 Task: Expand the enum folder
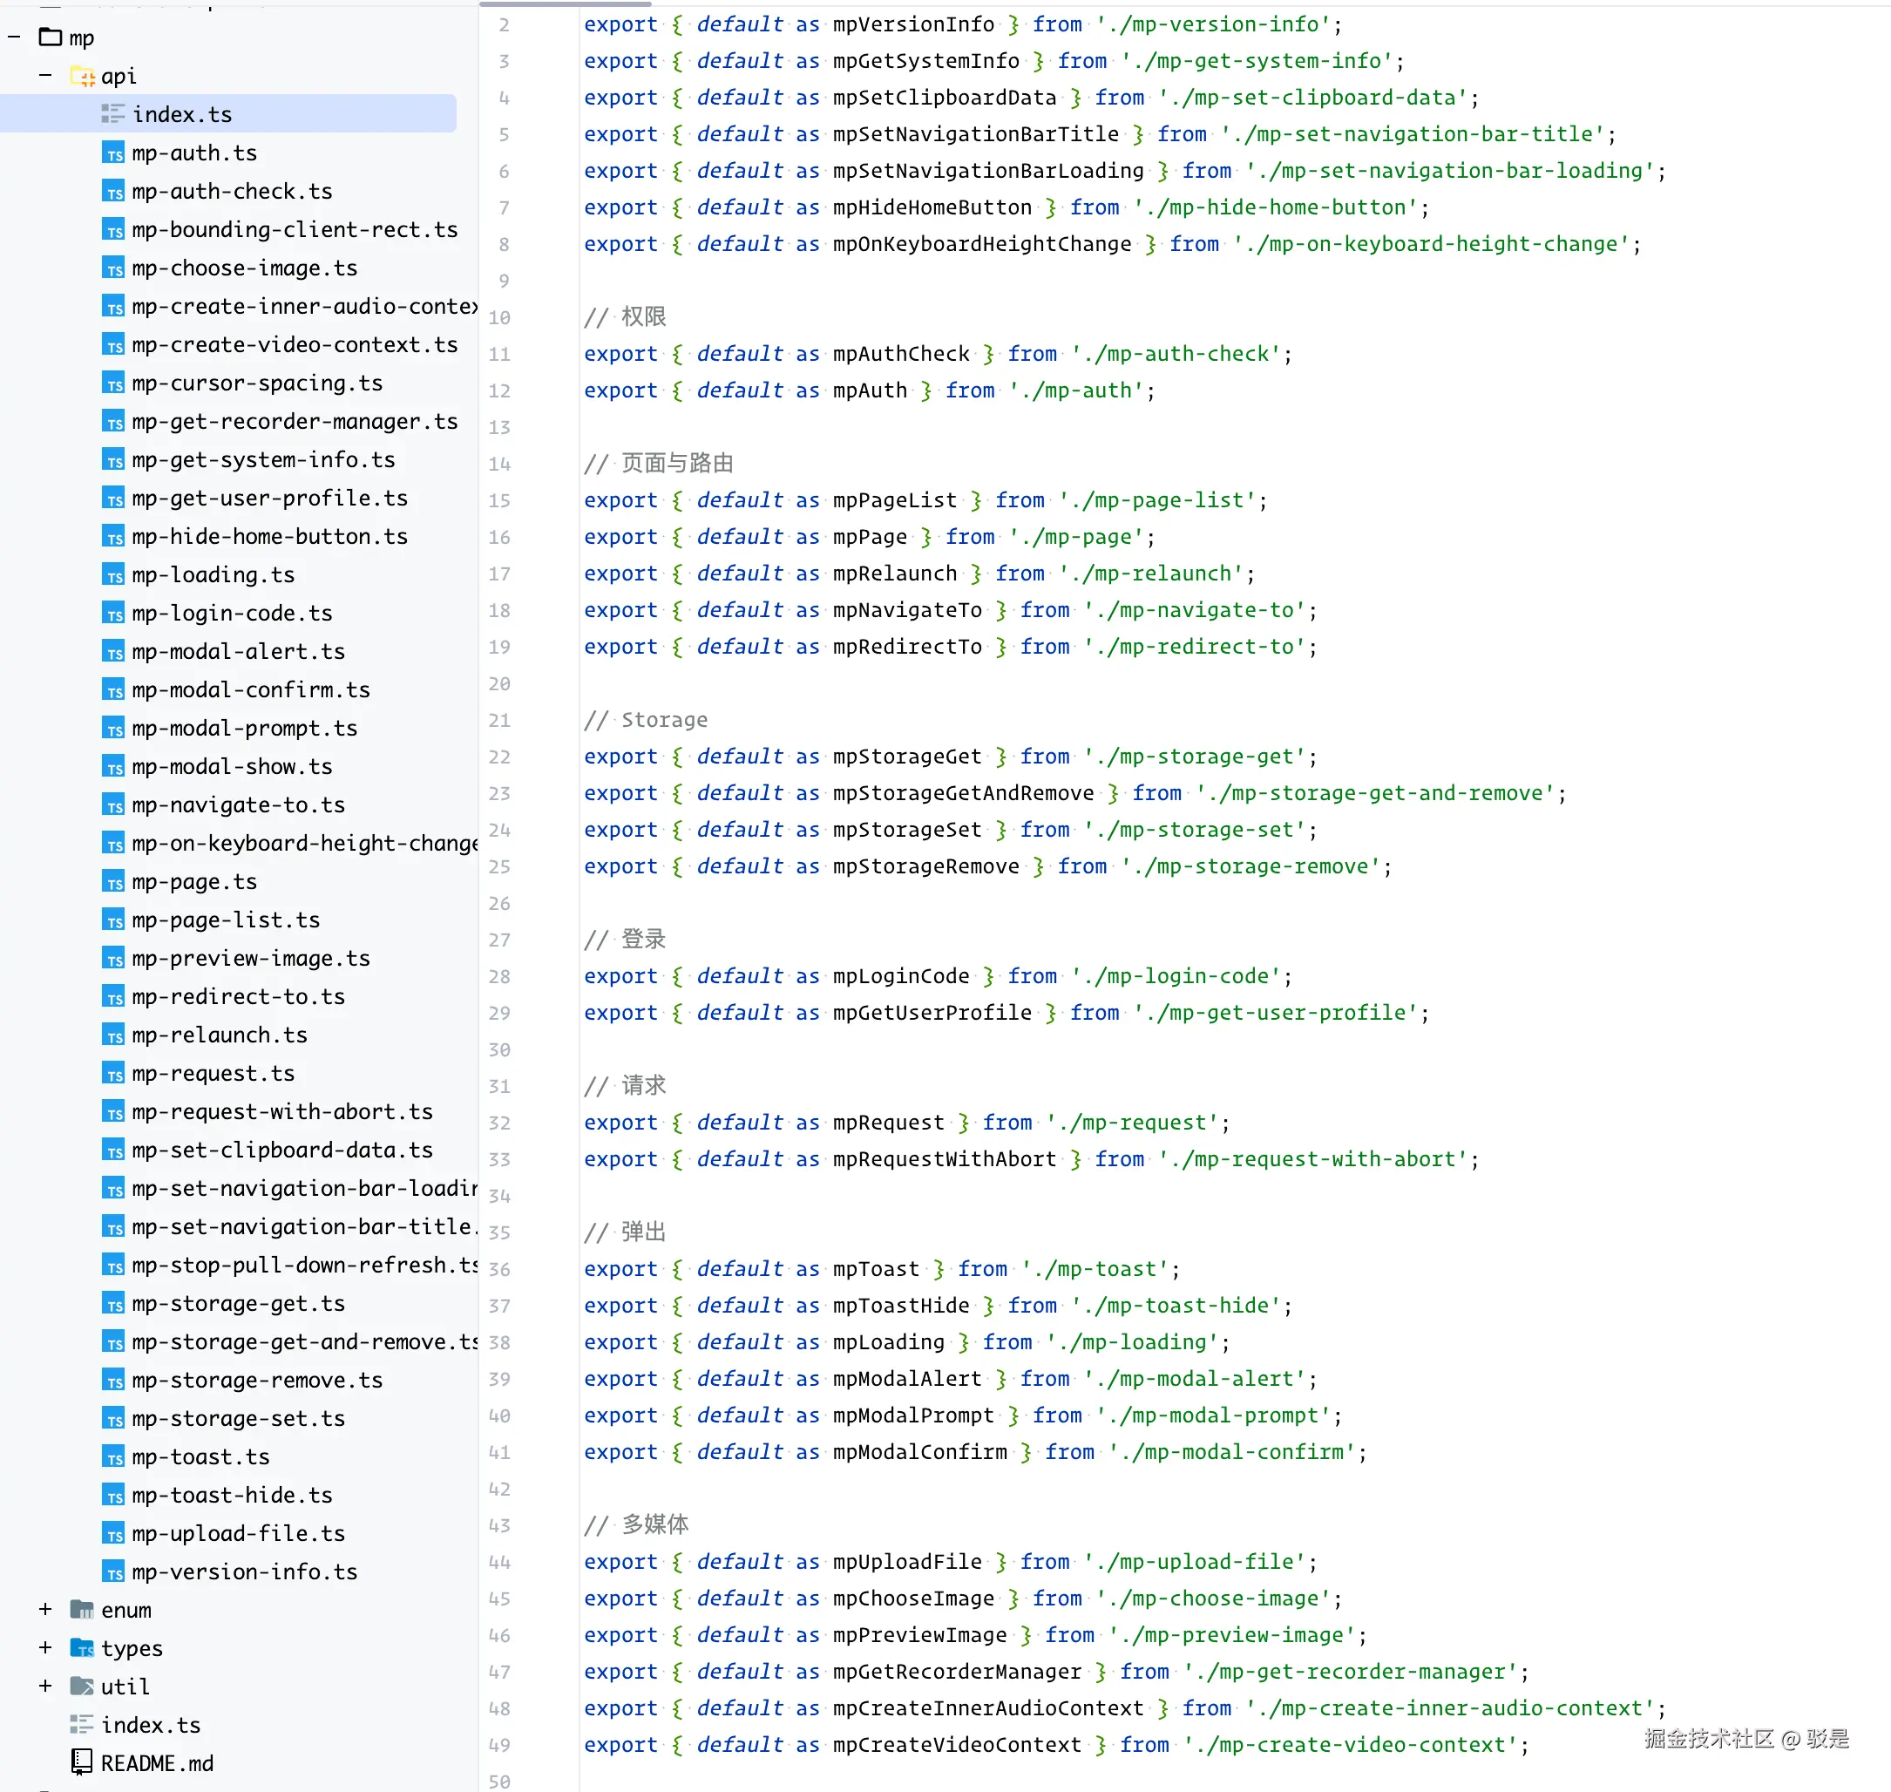pos(46,1610)
